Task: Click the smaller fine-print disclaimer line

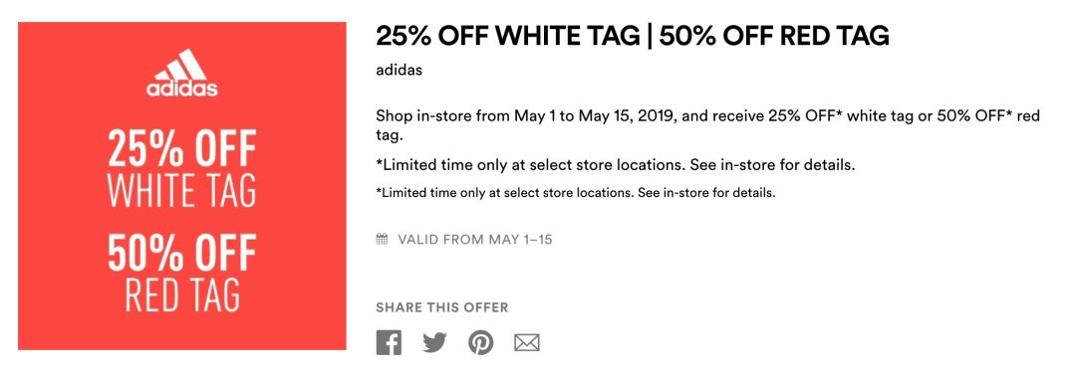Action: 576,193
